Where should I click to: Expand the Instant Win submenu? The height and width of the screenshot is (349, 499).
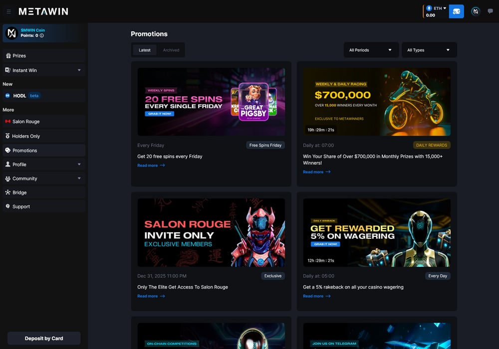click(79, 70)
